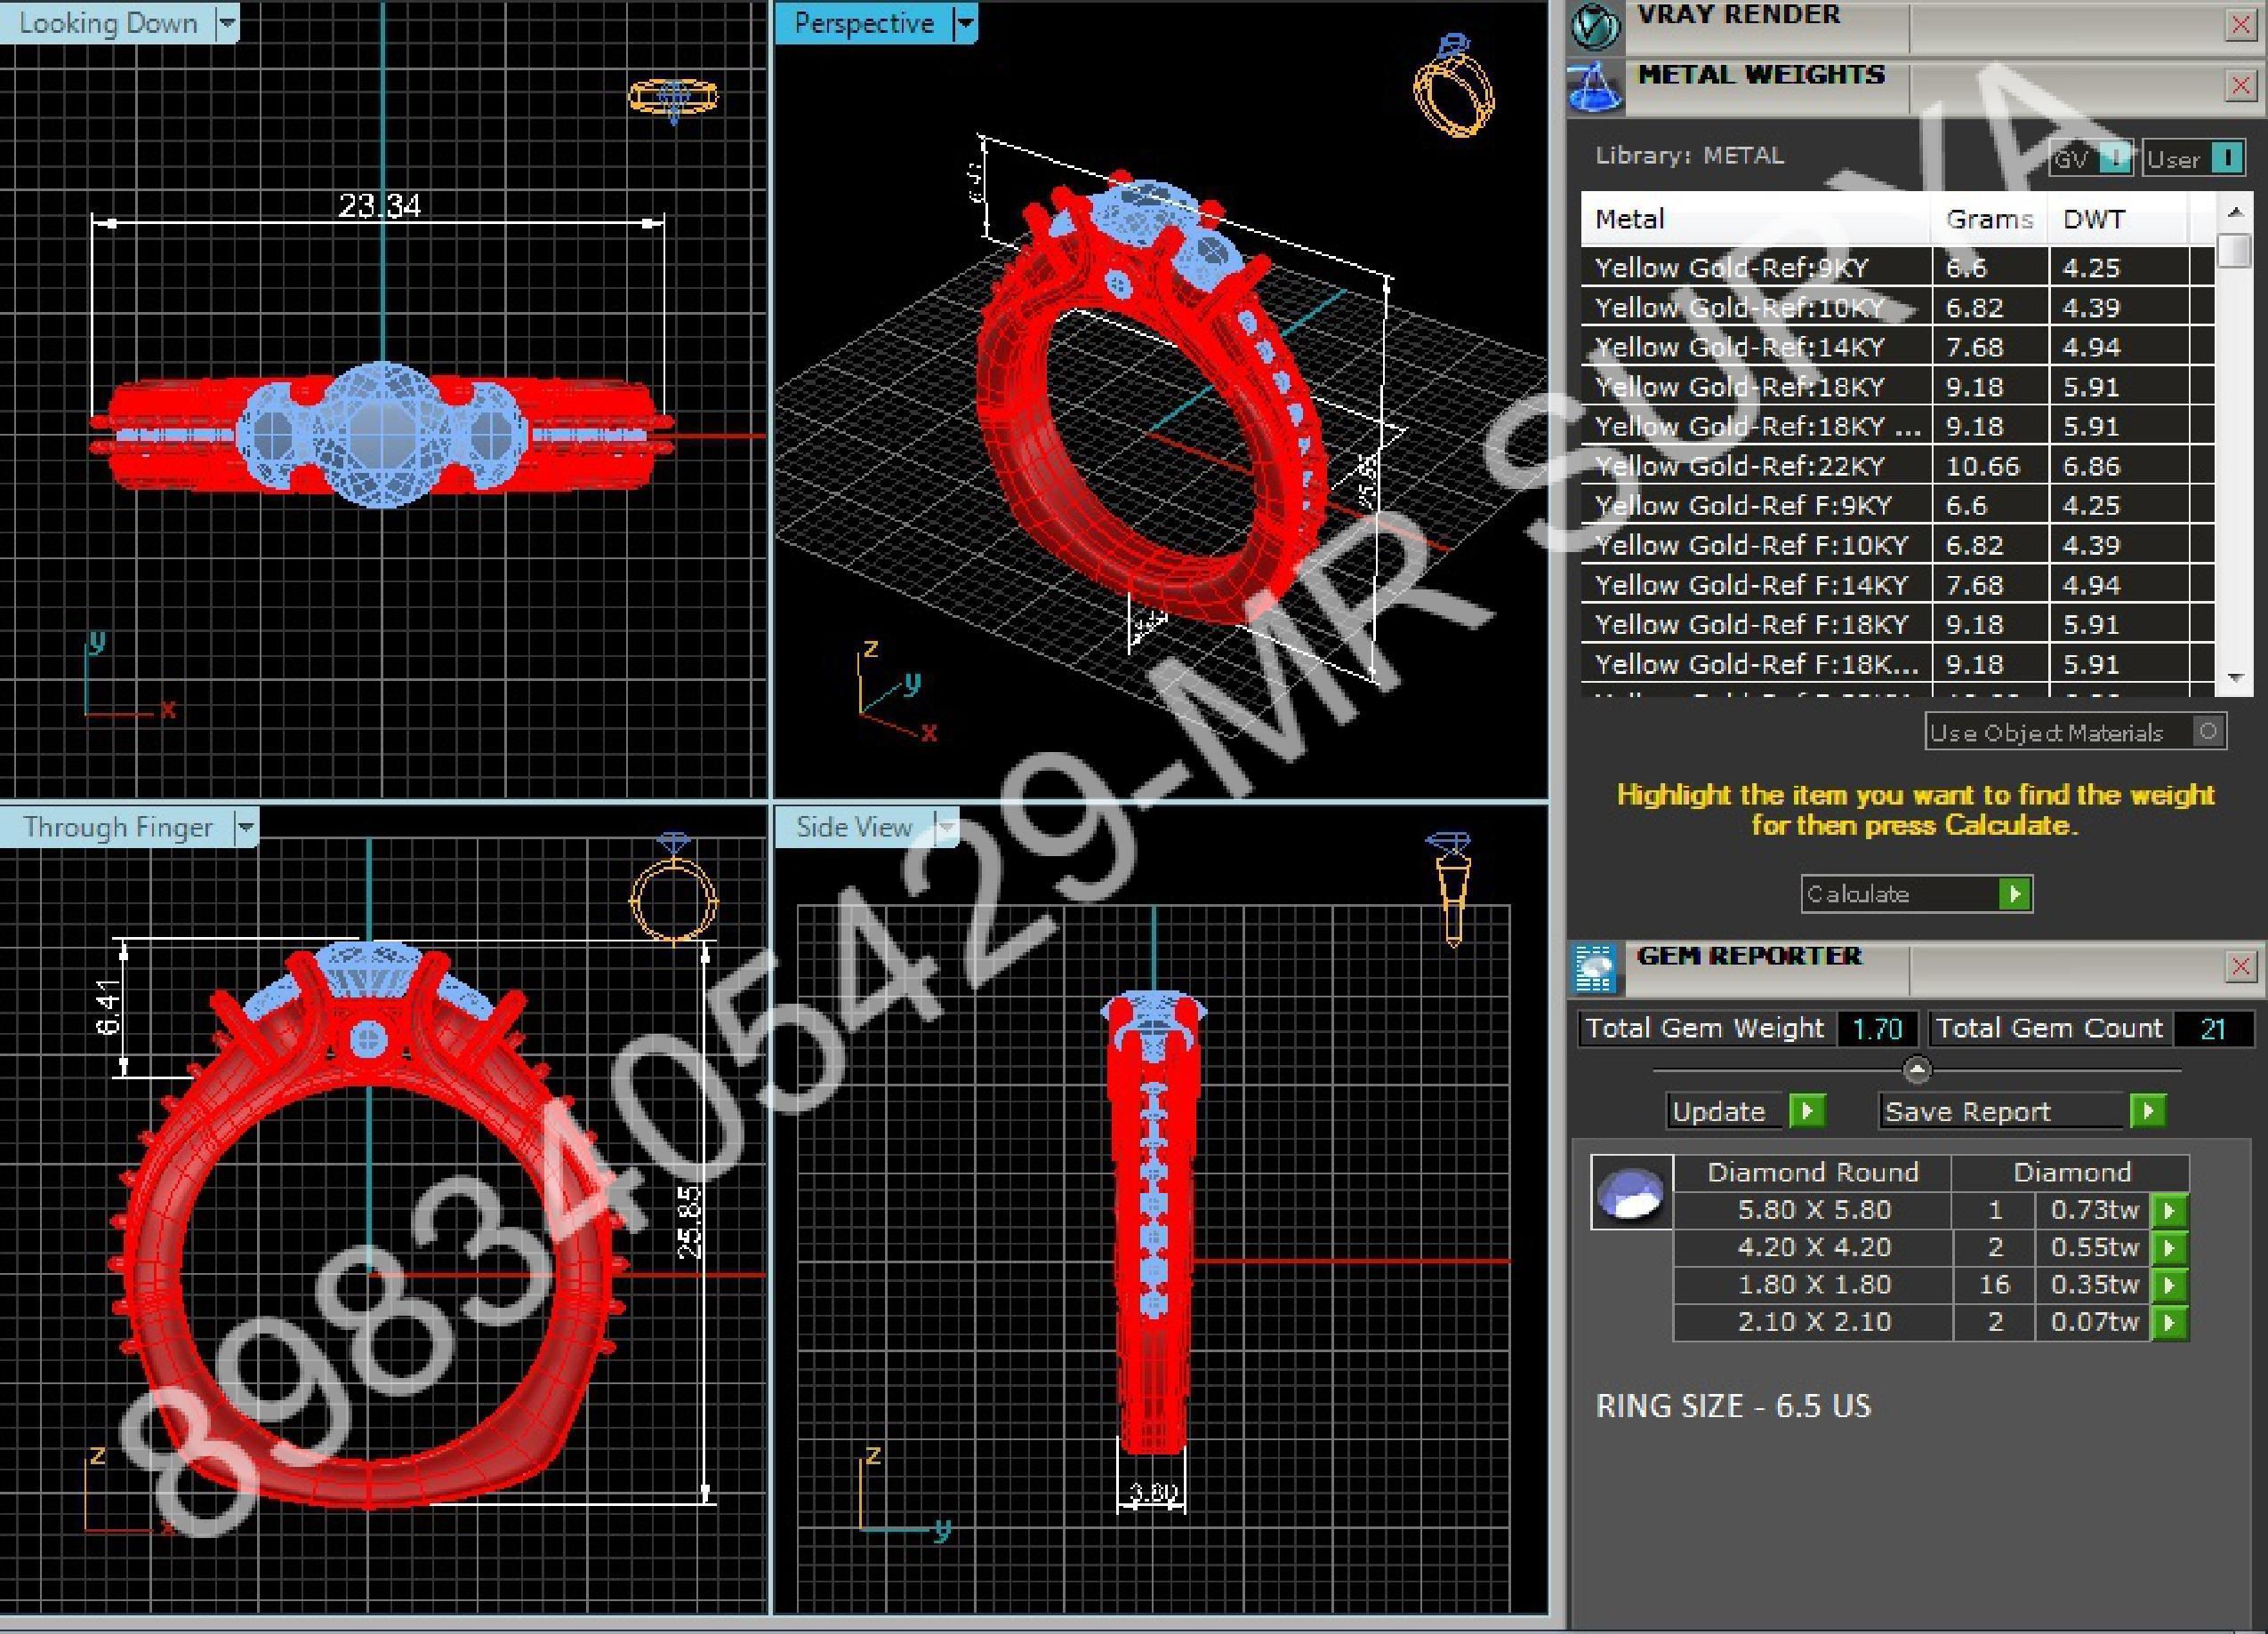Click green arrow on Save Report button
The image size is (2268, 1634).
(x=2147, y=1111)
